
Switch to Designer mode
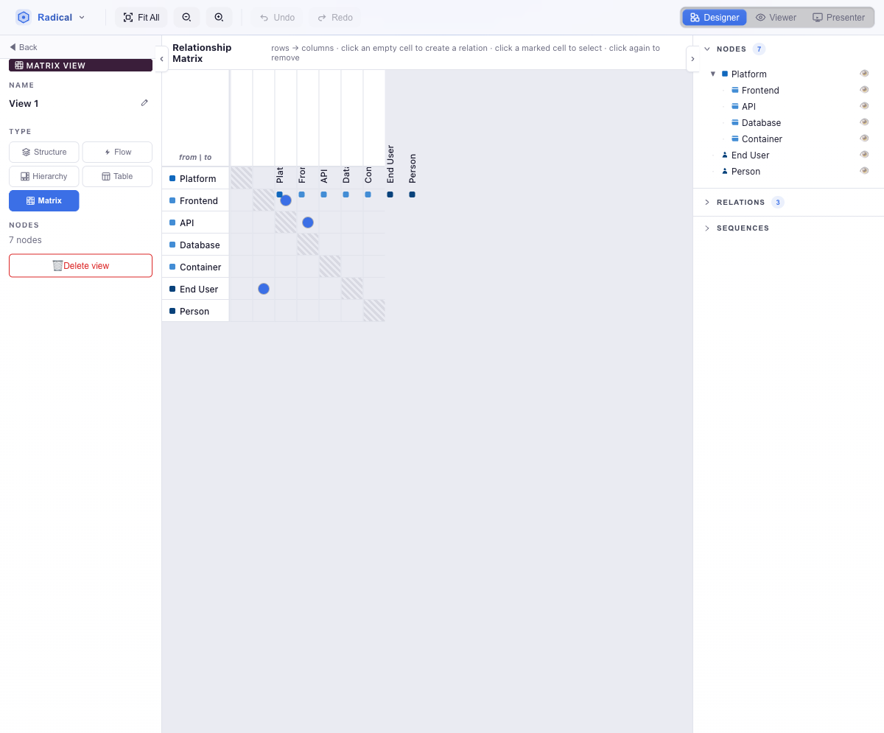715,17
